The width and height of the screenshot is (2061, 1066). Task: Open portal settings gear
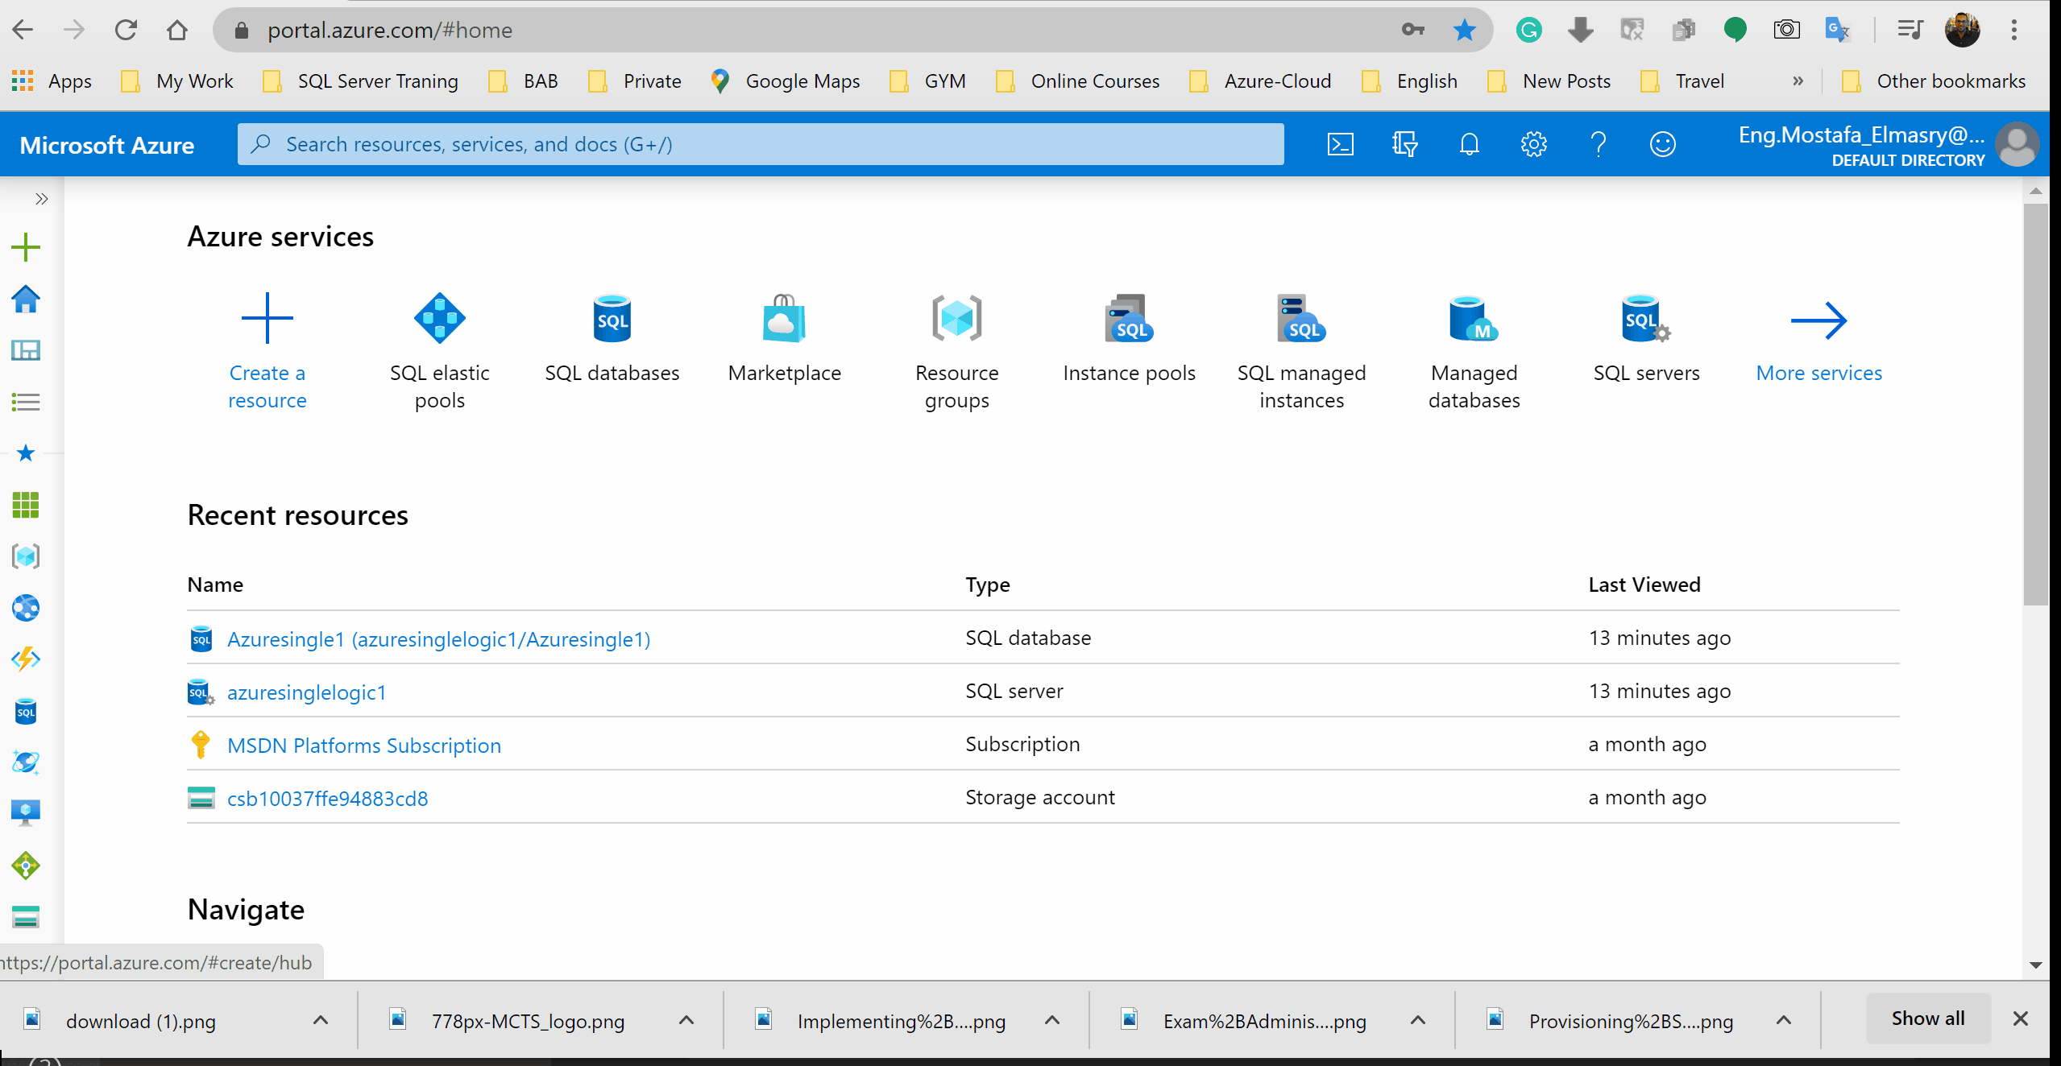(1533, 144)
